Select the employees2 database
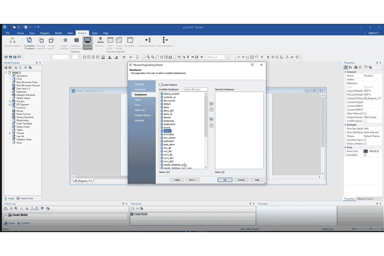 [169, 124]
